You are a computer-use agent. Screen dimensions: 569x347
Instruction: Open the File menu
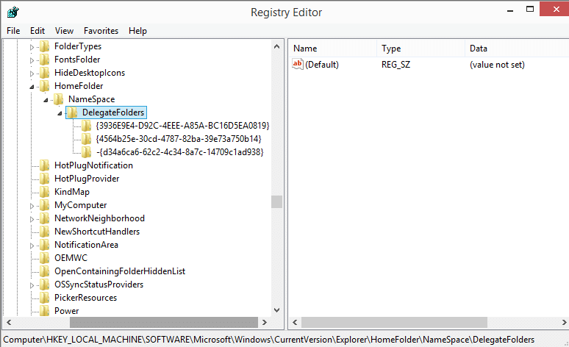coord(13,31)
